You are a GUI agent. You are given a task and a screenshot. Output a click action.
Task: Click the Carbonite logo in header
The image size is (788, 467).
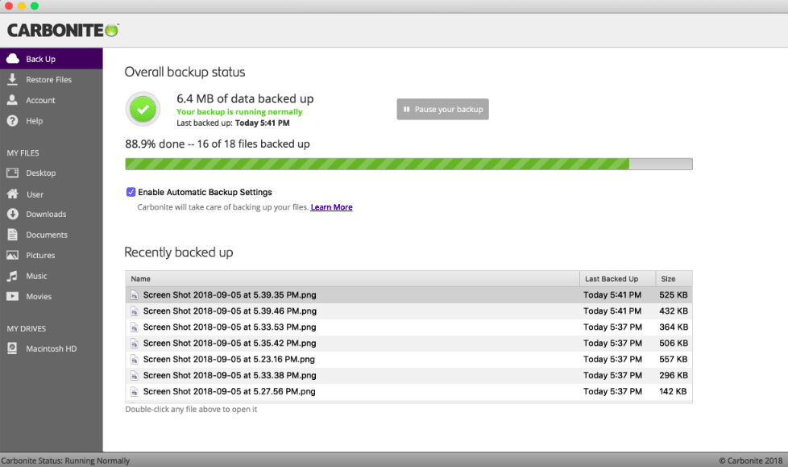click(63, 30)
